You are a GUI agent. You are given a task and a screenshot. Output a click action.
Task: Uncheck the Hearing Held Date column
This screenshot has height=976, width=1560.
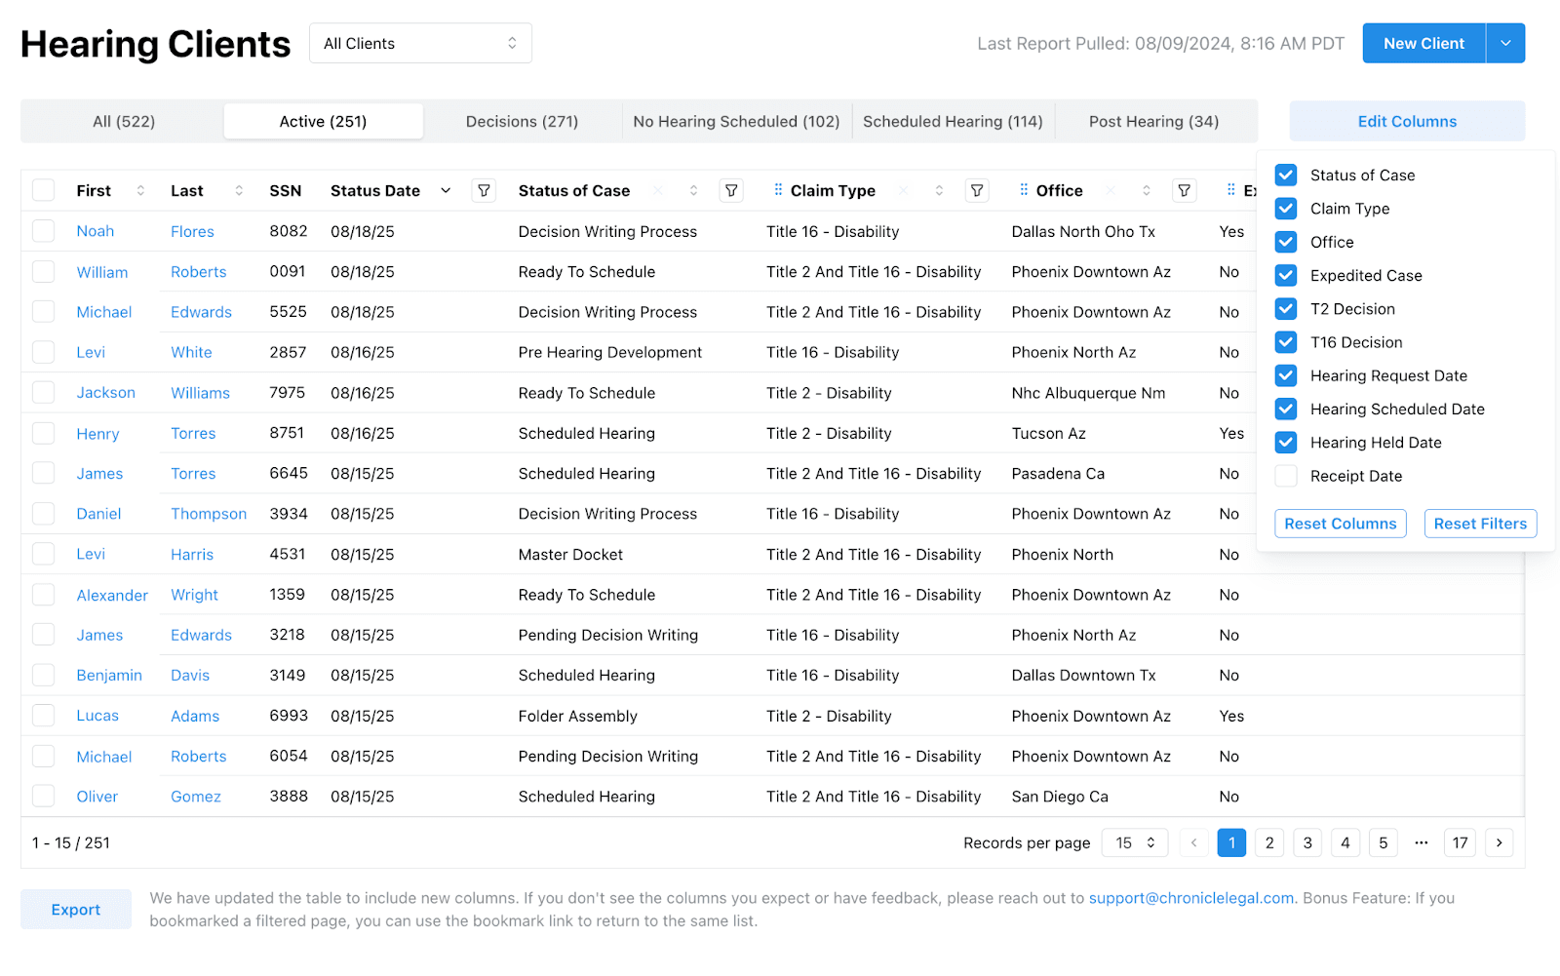(1285, 442)
